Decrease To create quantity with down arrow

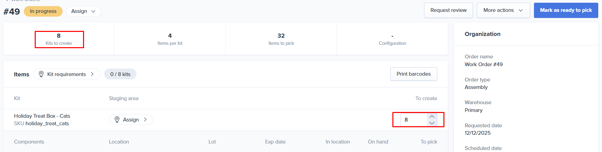[432, 123]
